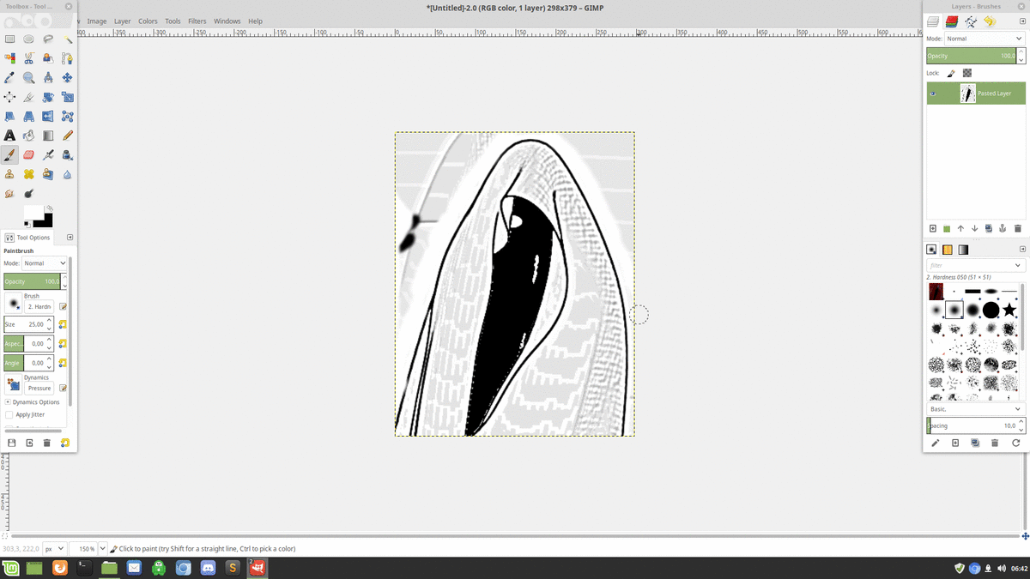
Task: Pick the Zoom magnifier tool
Action: click(29, 78)
